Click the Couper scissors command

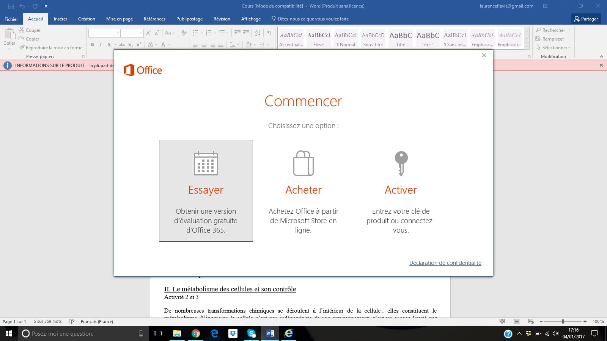pos(30,30)
